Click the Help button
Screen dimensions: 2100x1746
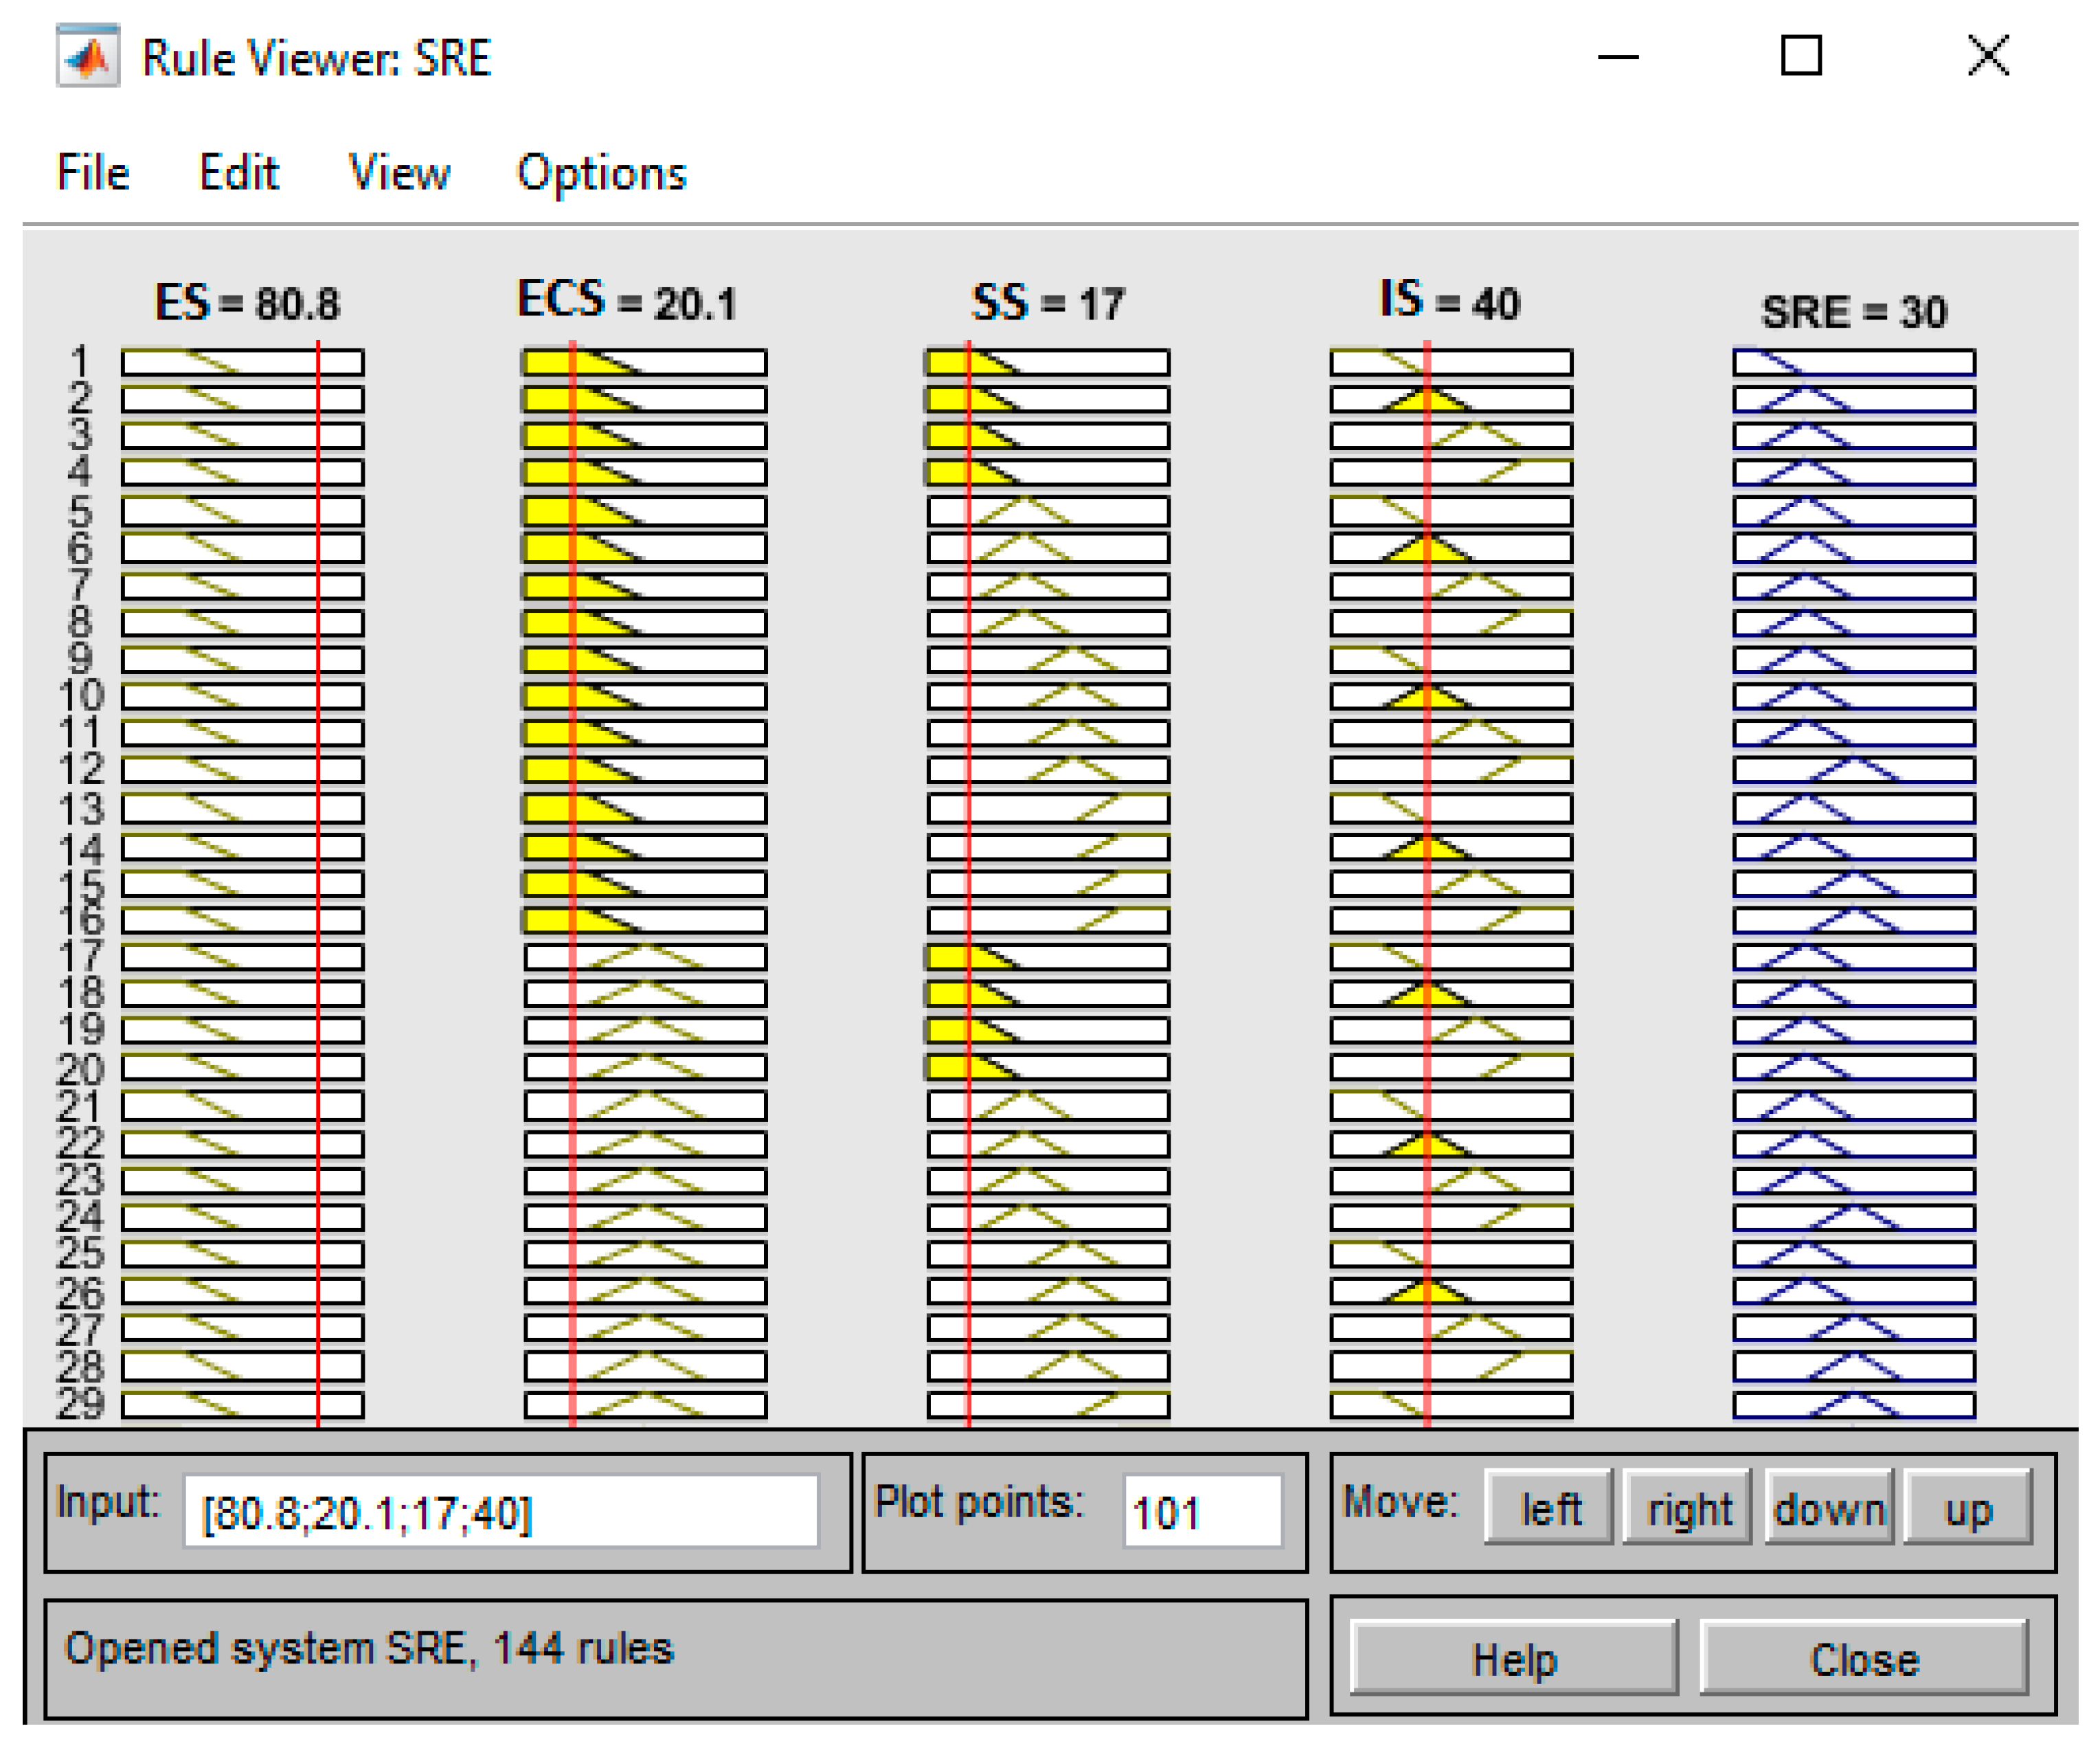[x=1513, y=1660]
